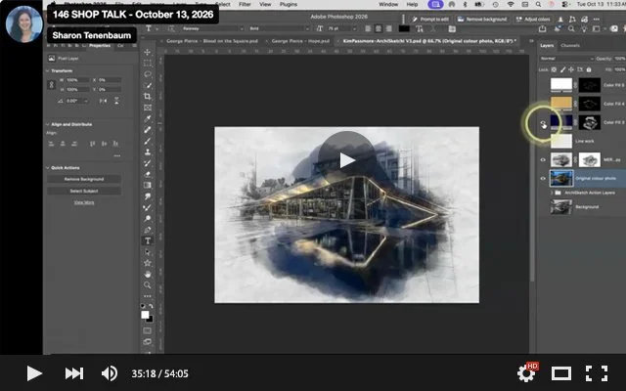Select the Move tool in Photoshop toolbar
626x391 pixels.
(148, 52)
